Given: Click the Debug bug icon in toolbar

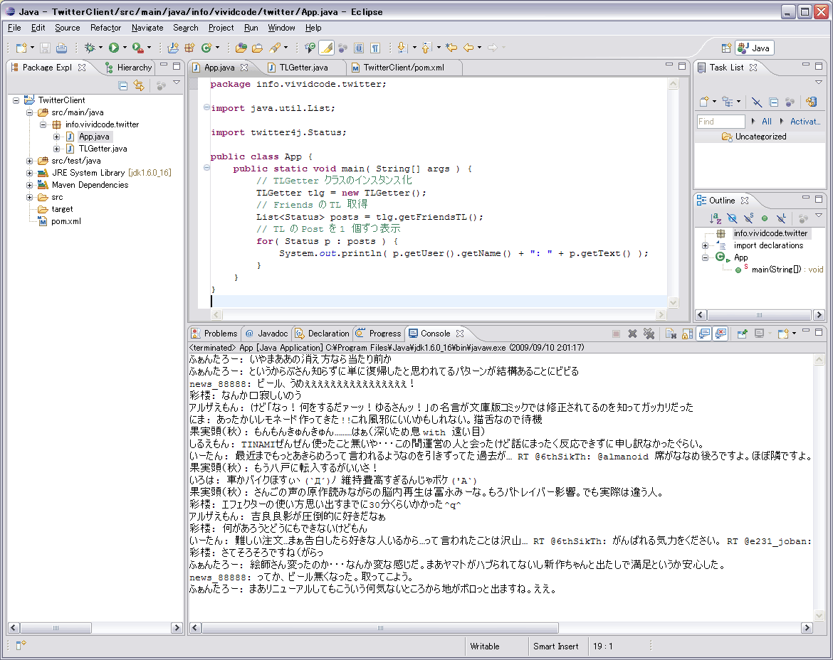Looking at the screenshot, I should (x=90, y=48).
